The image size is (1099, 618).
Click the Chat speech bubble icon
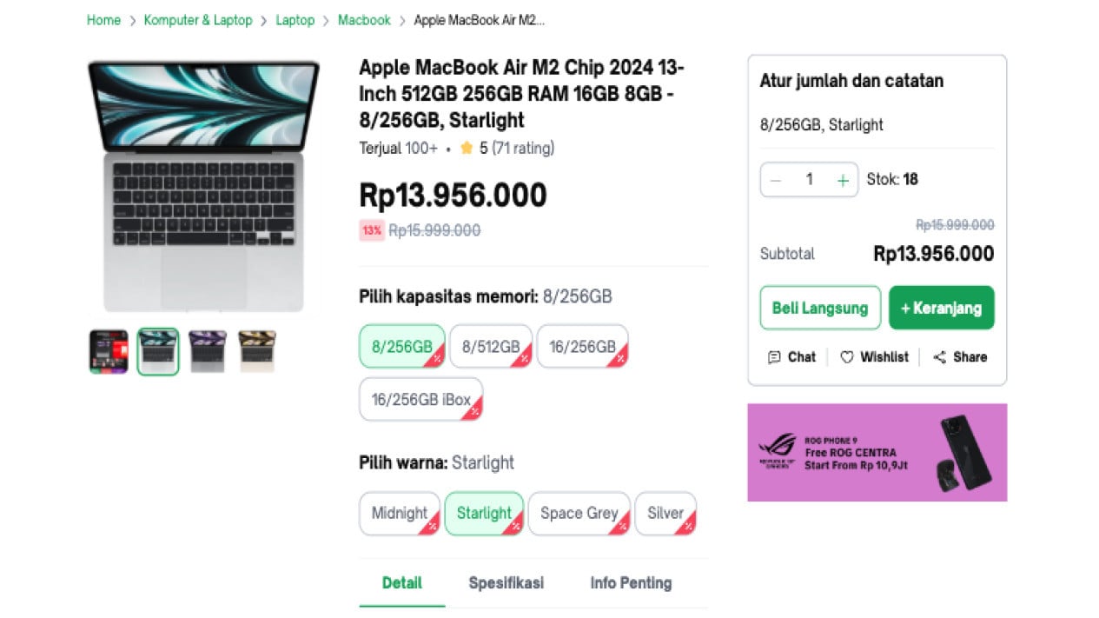point(774,357)
